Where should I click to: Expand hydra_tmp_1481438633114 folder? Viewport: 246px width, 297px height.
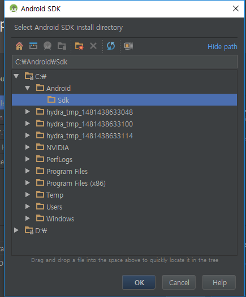28,136
